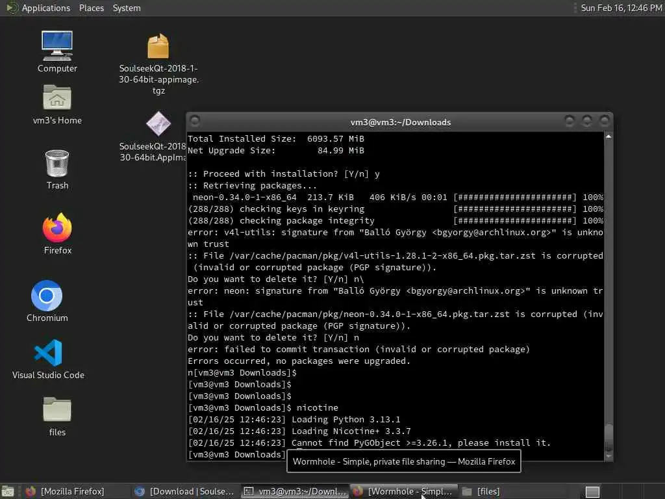Click the 'Loading Python 3.13.1' line
Screen dimensions: 665x499
(294, 420)
